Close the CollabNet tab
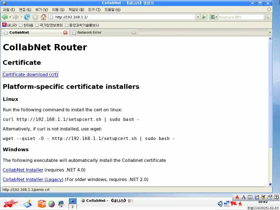Screen dimensions: 280x210 (x=65, y=33)
